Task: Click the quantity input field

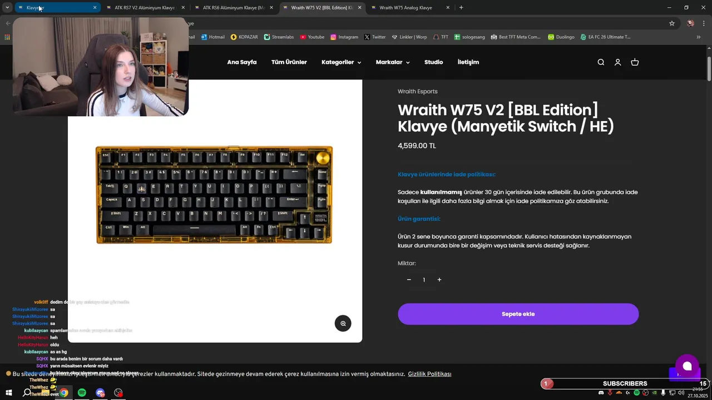Action: coord(424,280)
